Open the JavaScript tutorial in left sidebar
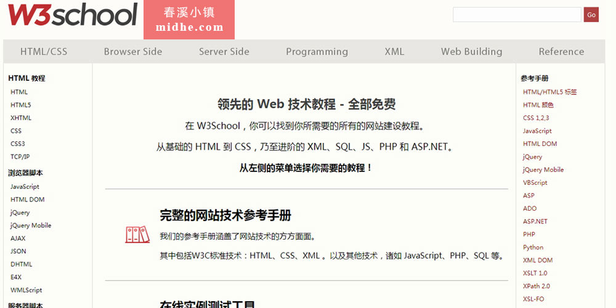The height and width of the screenshot is (308, 616). pyautogui.click(x=25, y=187)
